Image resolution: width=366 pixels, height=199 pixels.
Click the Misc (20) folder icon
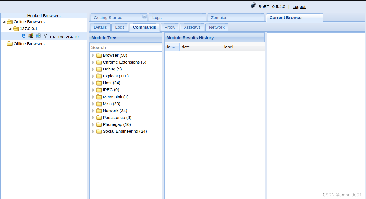pyautogui.click(x=99, y=104)
